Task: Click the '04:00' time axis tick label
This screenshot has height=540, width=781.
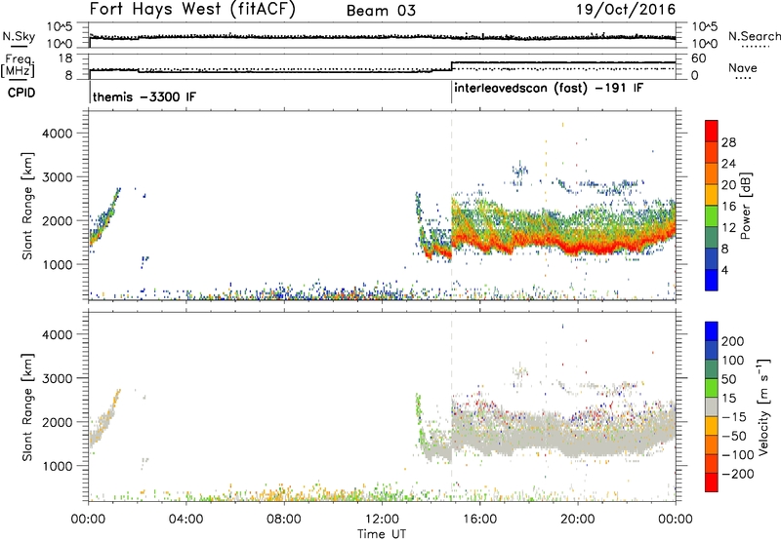Action: click(185, 520)
